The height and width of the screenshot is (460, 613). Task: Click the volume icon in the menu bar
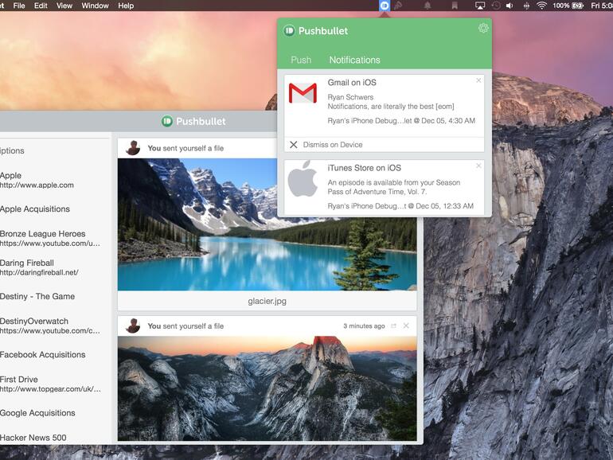(x=510, y=6)
